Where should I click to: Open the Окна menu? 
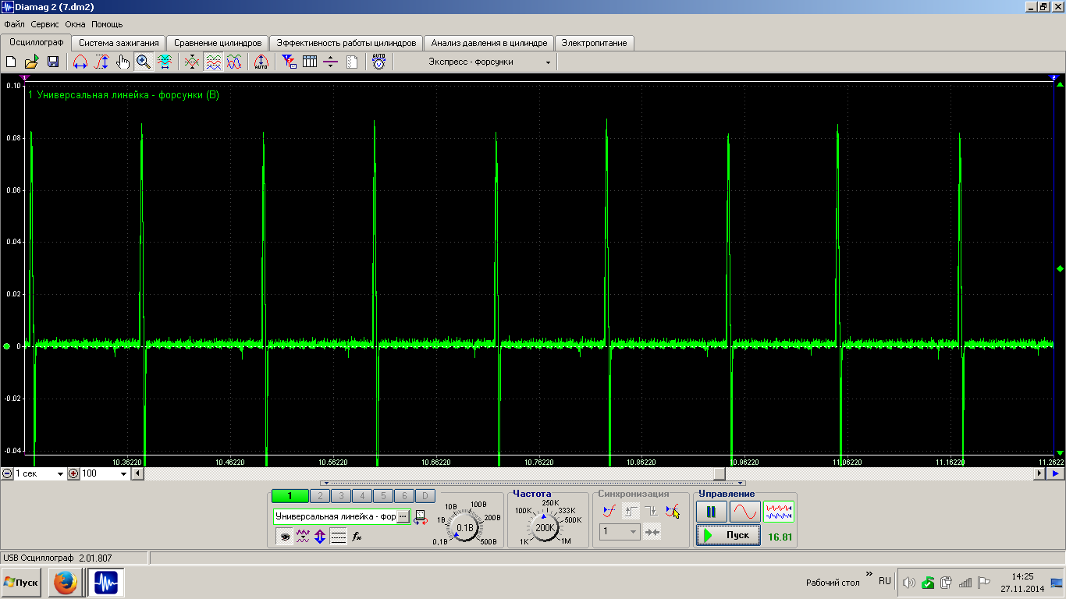pos(76,24)
